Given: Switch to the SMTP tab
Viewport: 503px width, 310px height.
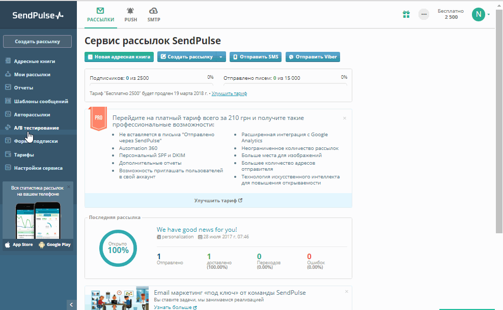Looking at the screenshot, I should (154, 15).
